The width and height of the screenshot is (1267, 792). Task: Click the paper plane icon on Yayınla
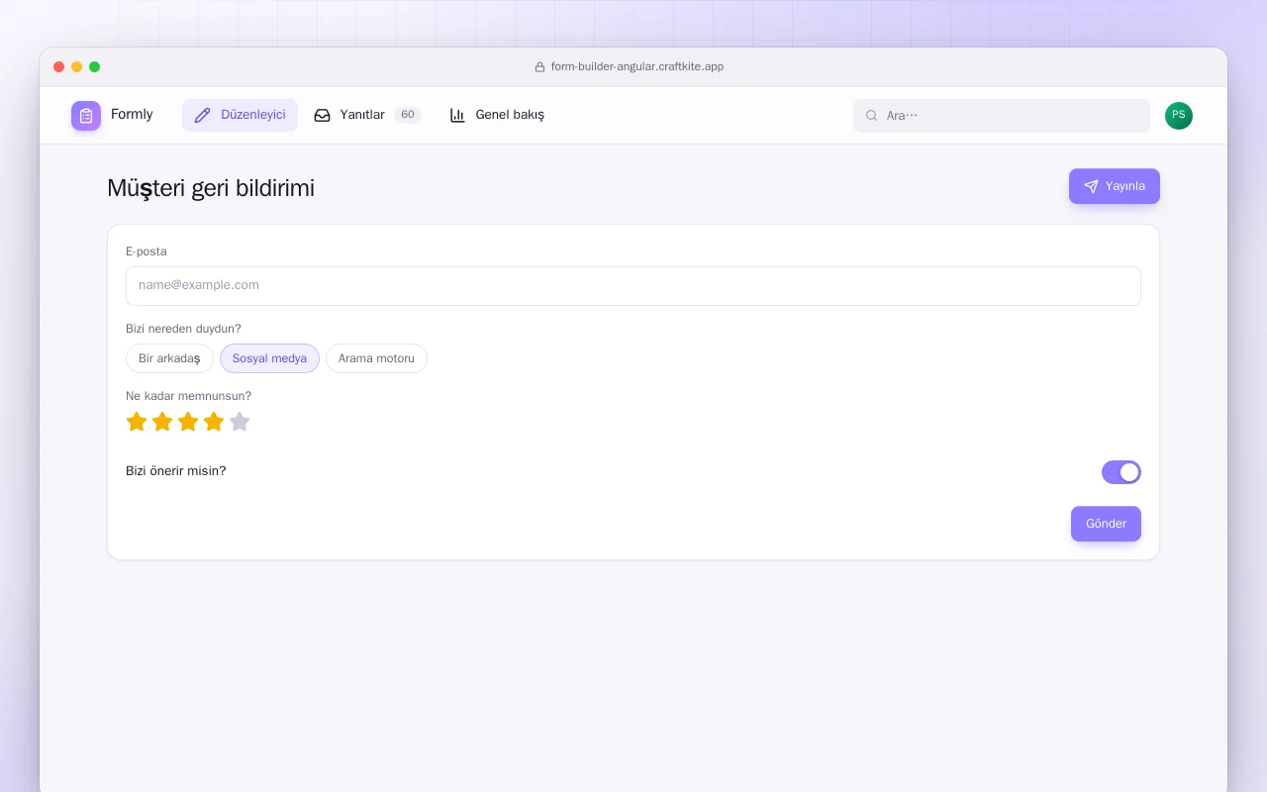1091,186
